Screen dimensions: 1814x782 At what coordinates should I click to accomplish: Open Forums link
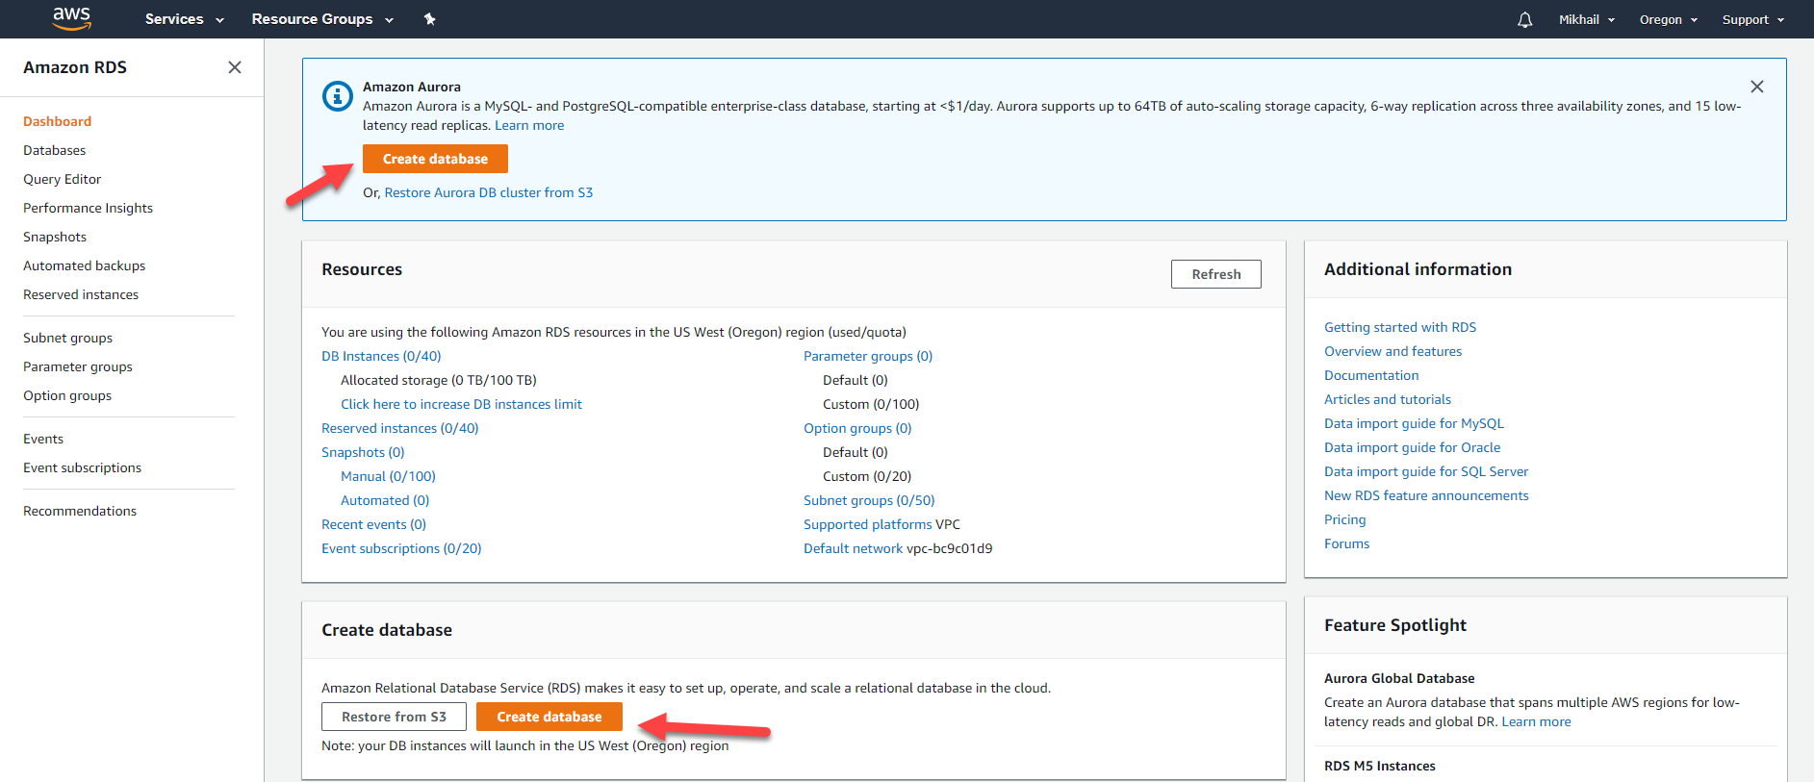[1346, 543]
